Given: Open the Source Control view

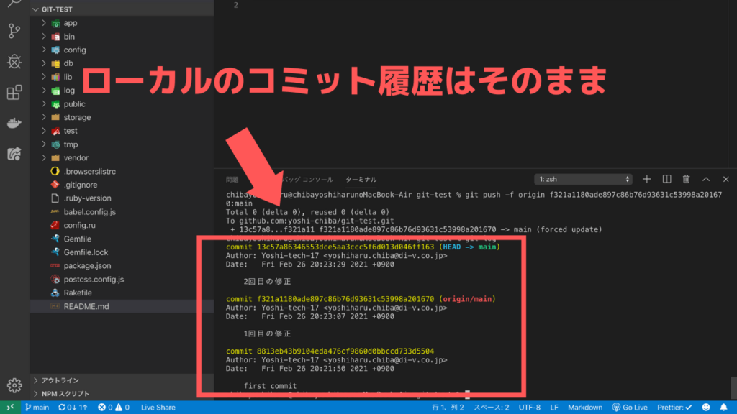Looking at the screenshot, I should [x=14, y=31].
